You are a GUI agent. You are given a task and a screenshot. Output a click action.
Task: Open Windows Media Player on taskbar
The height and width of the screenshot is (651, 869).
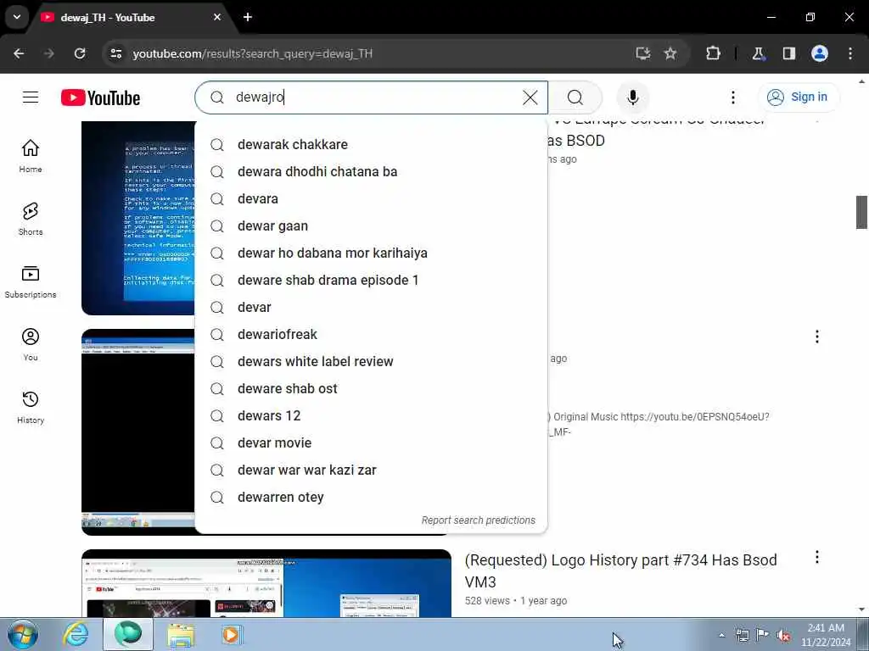point(231,635)
